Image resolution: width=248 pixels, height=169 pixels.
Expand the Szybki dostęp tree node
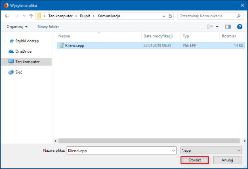4,41
